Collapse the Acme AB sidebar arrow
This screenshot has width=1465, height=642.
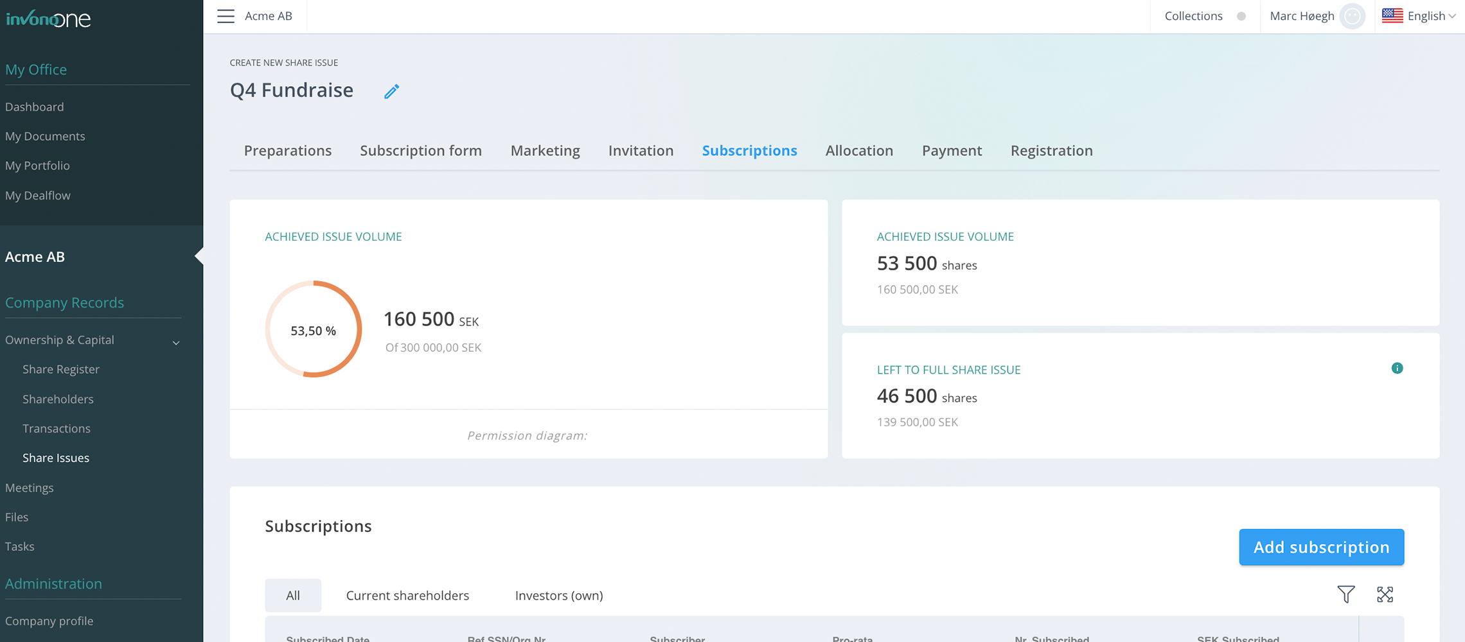[199, 257]
